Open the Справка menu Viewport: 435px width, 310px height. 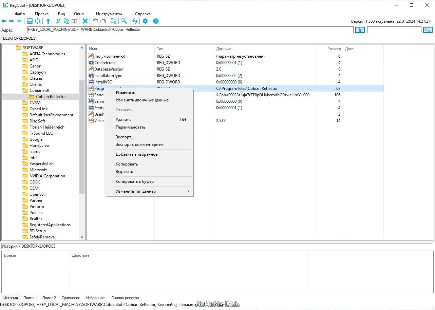tap(143, 14)
